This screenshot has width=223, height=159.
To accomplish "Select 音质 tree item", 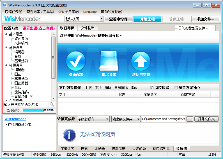I will [18, 56].
